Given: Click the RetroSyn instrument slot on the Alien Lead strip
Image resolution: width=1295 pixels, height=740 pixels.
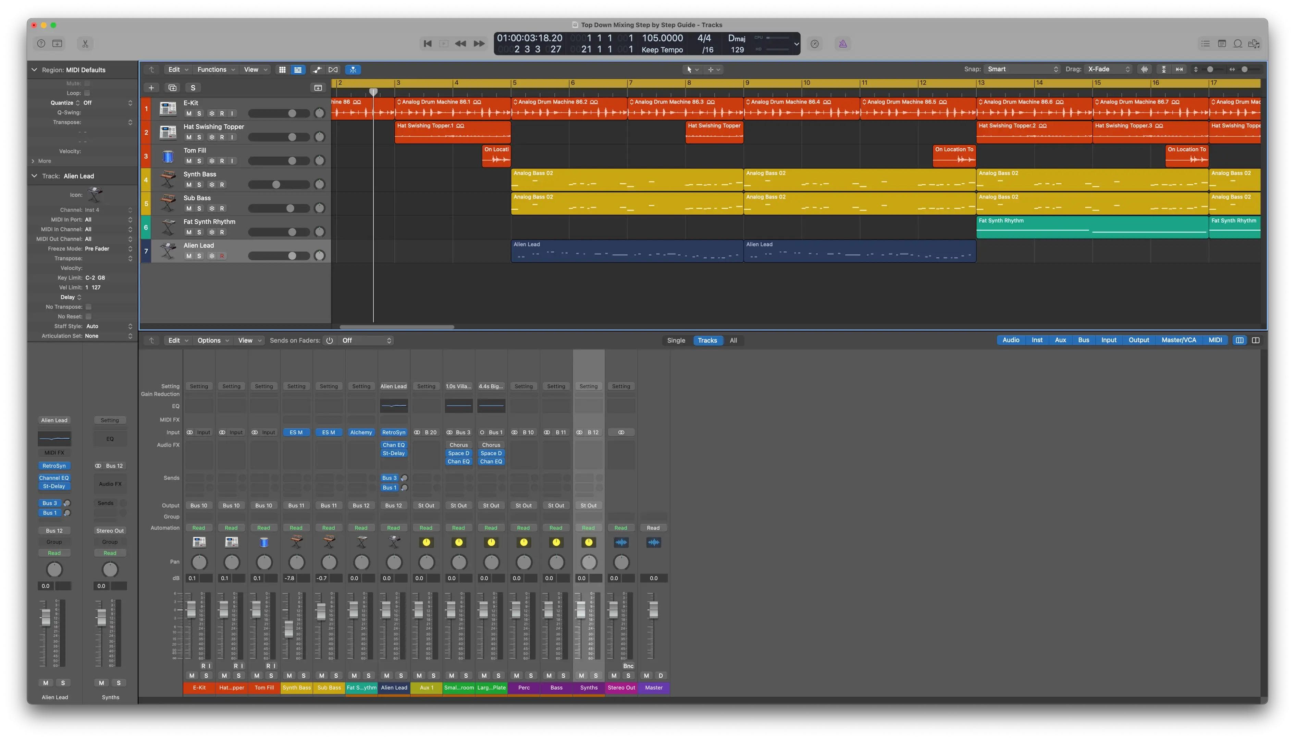Looking at the screenshot, I should coord(393,432).
